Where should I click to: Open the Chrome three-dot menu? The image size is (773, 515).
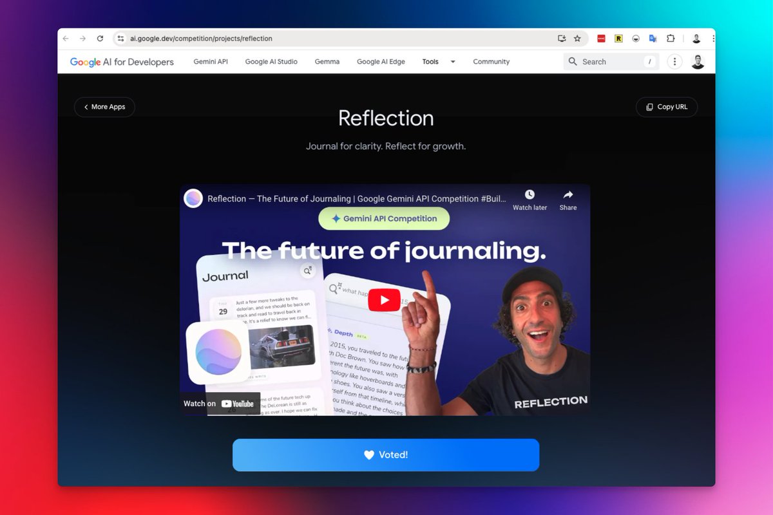(x=712, y=39)
